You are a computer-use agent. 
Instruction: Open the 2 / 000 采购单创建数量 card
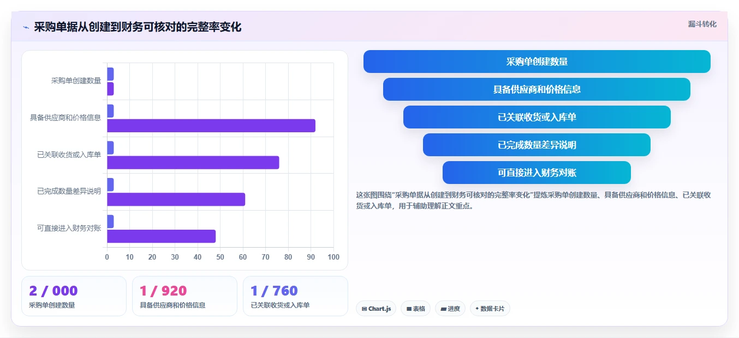[74, 296]
